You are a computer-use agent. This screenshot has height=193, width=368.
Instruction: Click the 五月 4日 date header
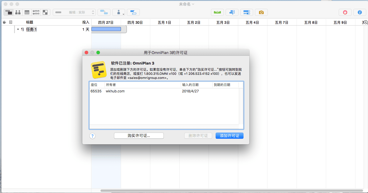[252, 22]
